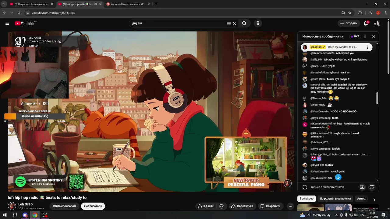Click the address bar URL

pyautogui.click(x=54, y=13)
